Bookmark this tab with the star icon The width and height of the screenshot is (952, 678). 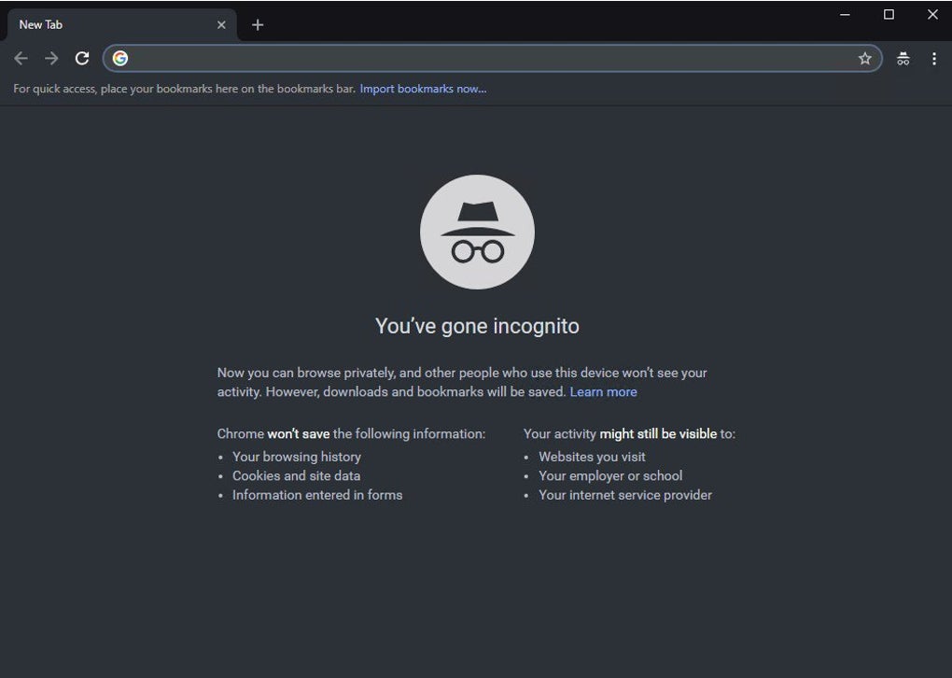pos(864,58)
